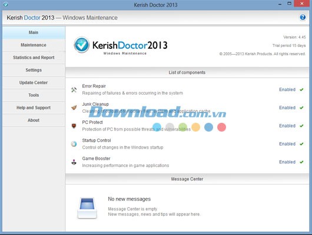Click 'Repairing of failures & errors' description
Image resolution: width=312 pixels, height=235 pixels.
pyautogui.click(x=132, y=93)
